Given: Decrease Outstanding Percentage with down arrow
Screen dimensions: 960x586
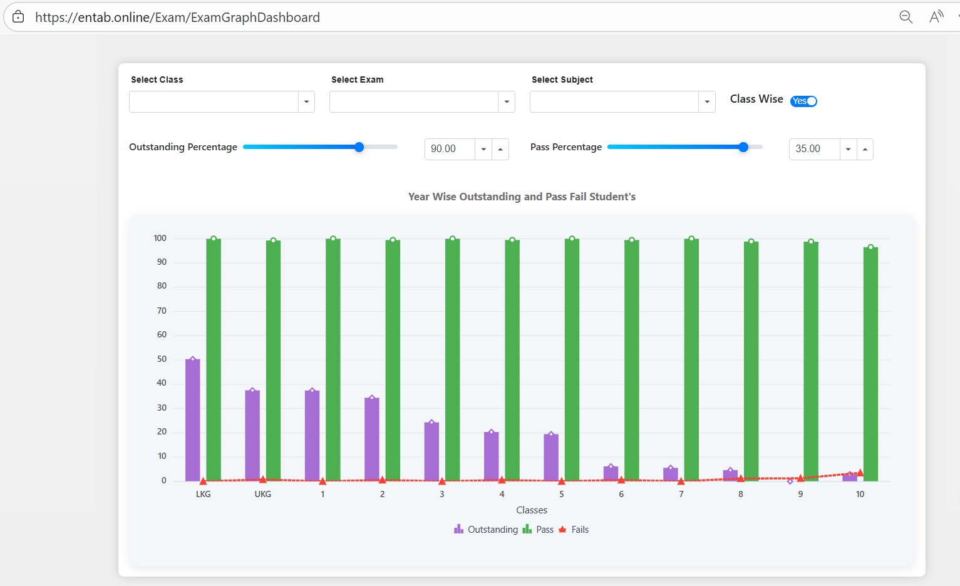Looking at the screenshot, I should click(x=483, y=149).
